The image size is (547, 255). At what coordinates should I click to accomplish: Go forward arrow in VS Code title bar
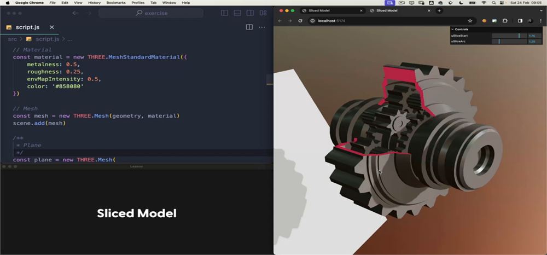[x=88, y=13]
